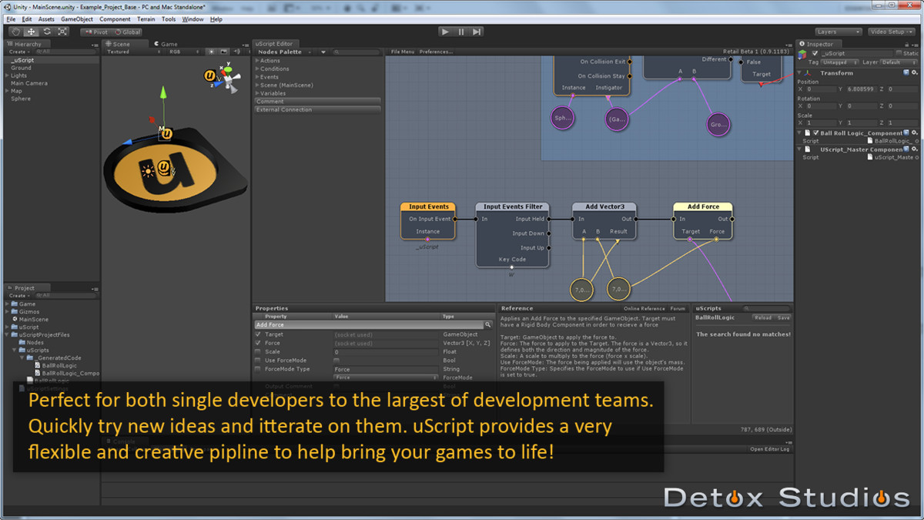Uncheck the Force property checkbox
Viewport: 924px width, 520px height.
pyautogui.click(x=258, y=343)
